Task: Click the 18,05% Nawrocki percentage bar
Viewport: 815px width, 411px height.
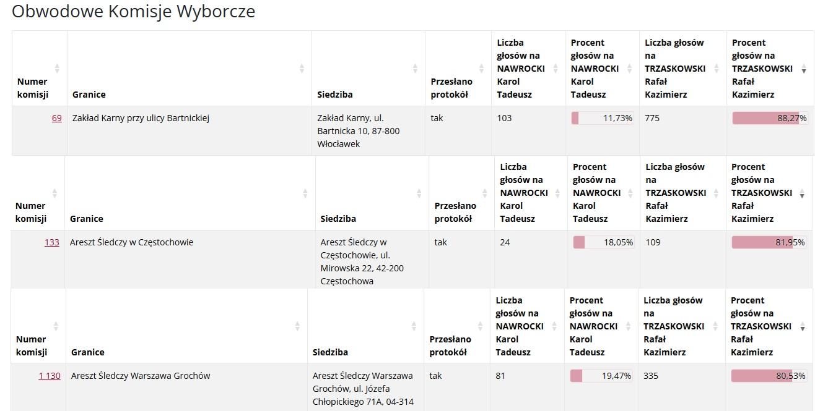Action: tap(603, 242)
